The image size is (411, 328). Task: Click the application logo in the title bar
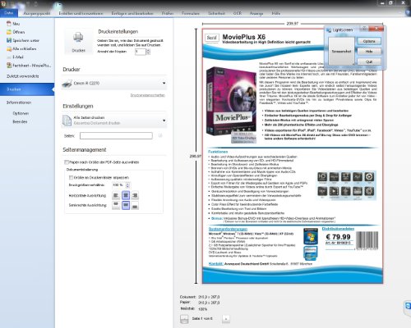click(x=3, y=3)
